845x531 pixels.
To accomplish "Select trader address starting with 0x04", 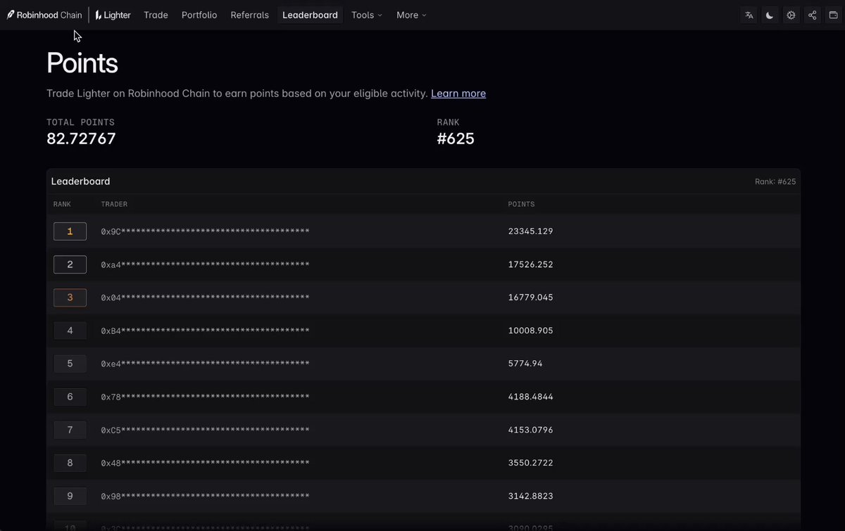I will coord(206,298).
